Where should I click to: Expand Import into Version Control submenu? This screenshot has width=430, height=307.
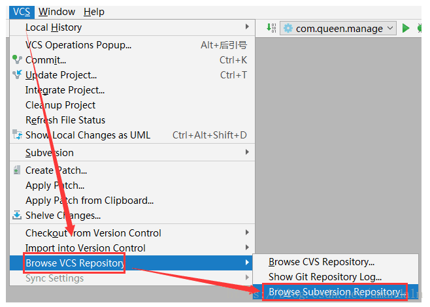pos(132,248)
